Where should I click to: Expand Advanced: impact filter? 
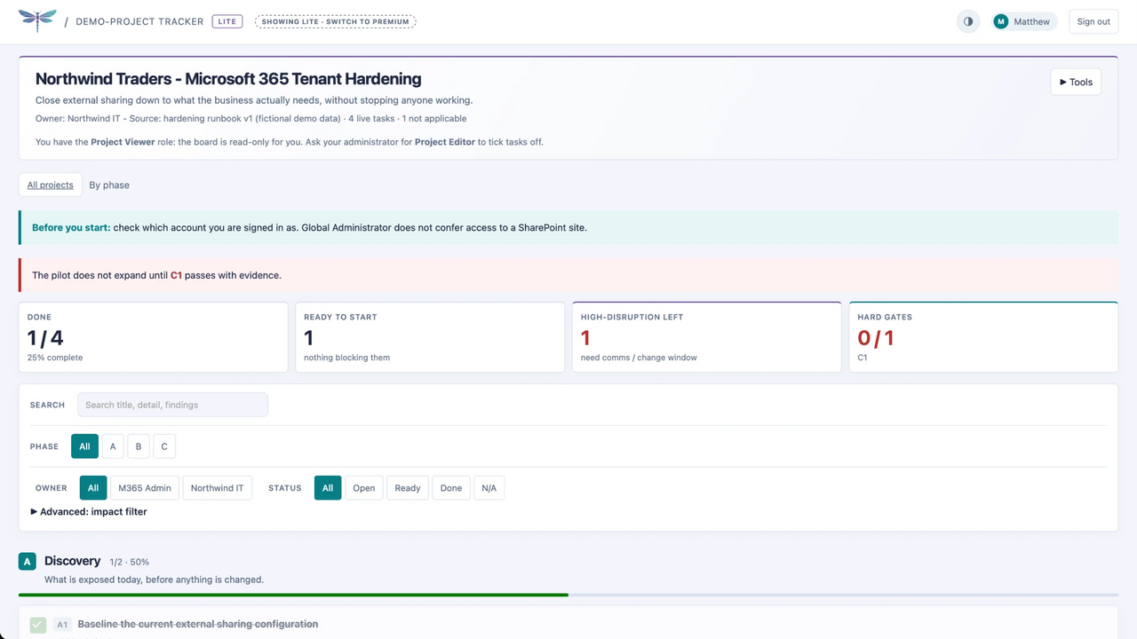89,511
